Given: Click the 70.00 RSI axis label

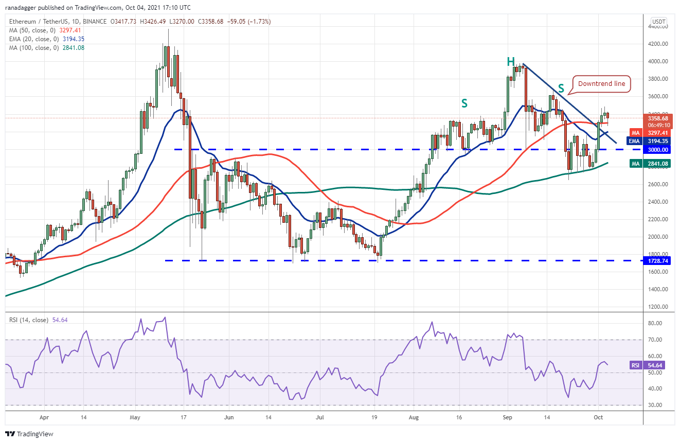Looking at the screenshot, I should pos(655,340).
